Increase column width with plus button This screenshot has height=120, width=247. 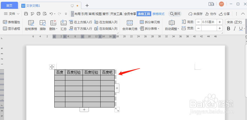point(219,28)
